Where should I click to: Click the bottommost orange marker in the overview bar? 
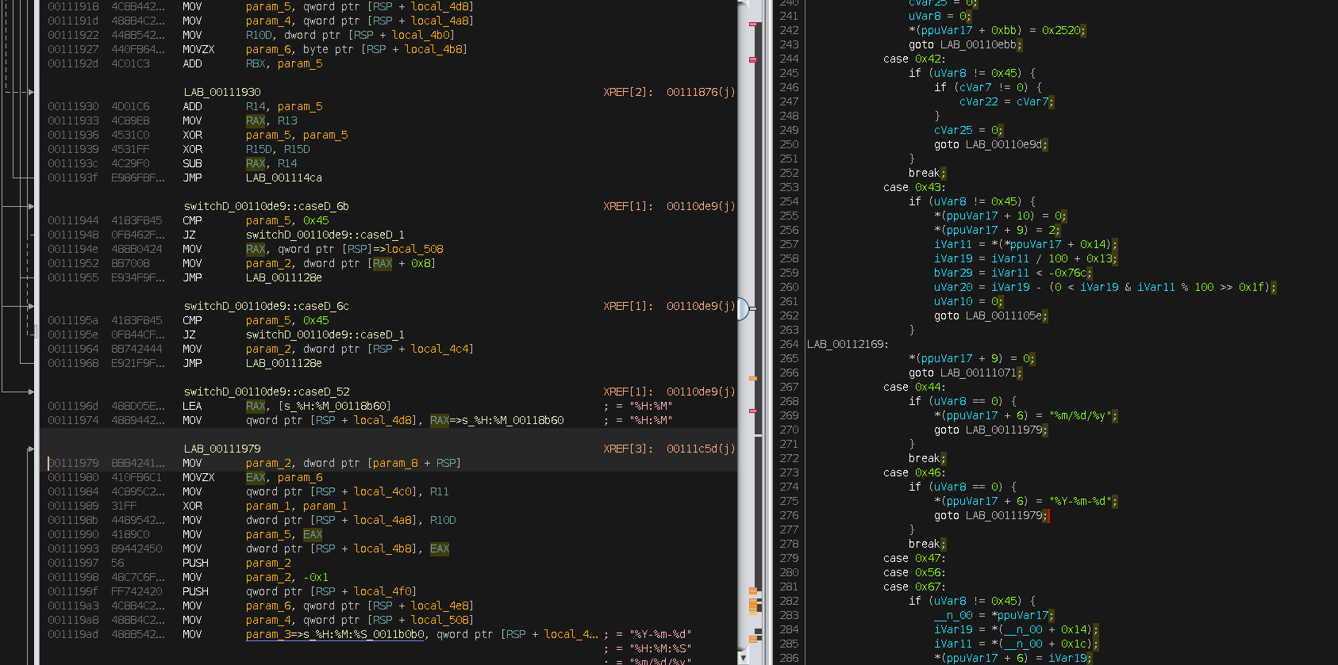pos(752,639)
